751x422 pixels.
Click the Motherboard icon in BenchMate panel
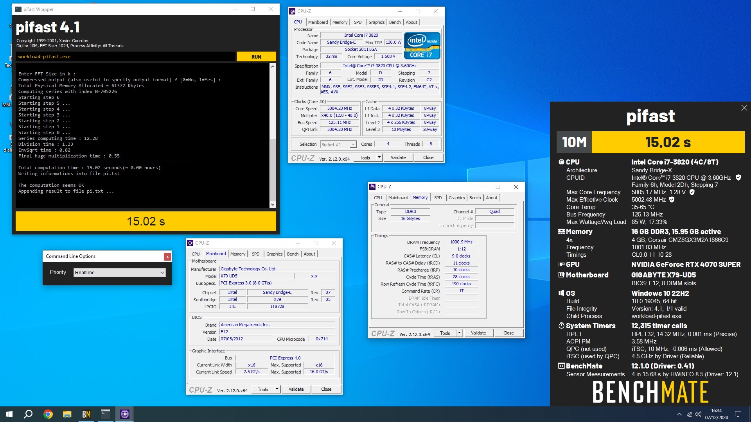pos(561,275)
